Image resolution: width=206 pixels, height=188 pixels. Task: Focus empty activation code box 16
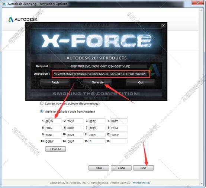point(119,141)
